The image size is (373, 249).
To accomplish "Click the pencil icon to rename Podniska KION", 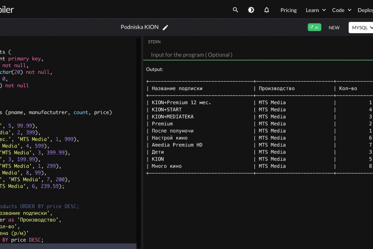I will [165, 27].
